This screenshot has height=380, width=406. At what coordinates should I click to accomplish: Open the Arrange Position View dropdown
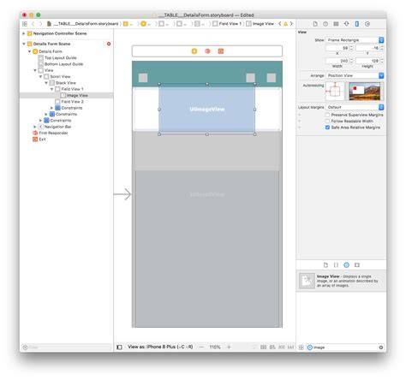coord(355,75)
